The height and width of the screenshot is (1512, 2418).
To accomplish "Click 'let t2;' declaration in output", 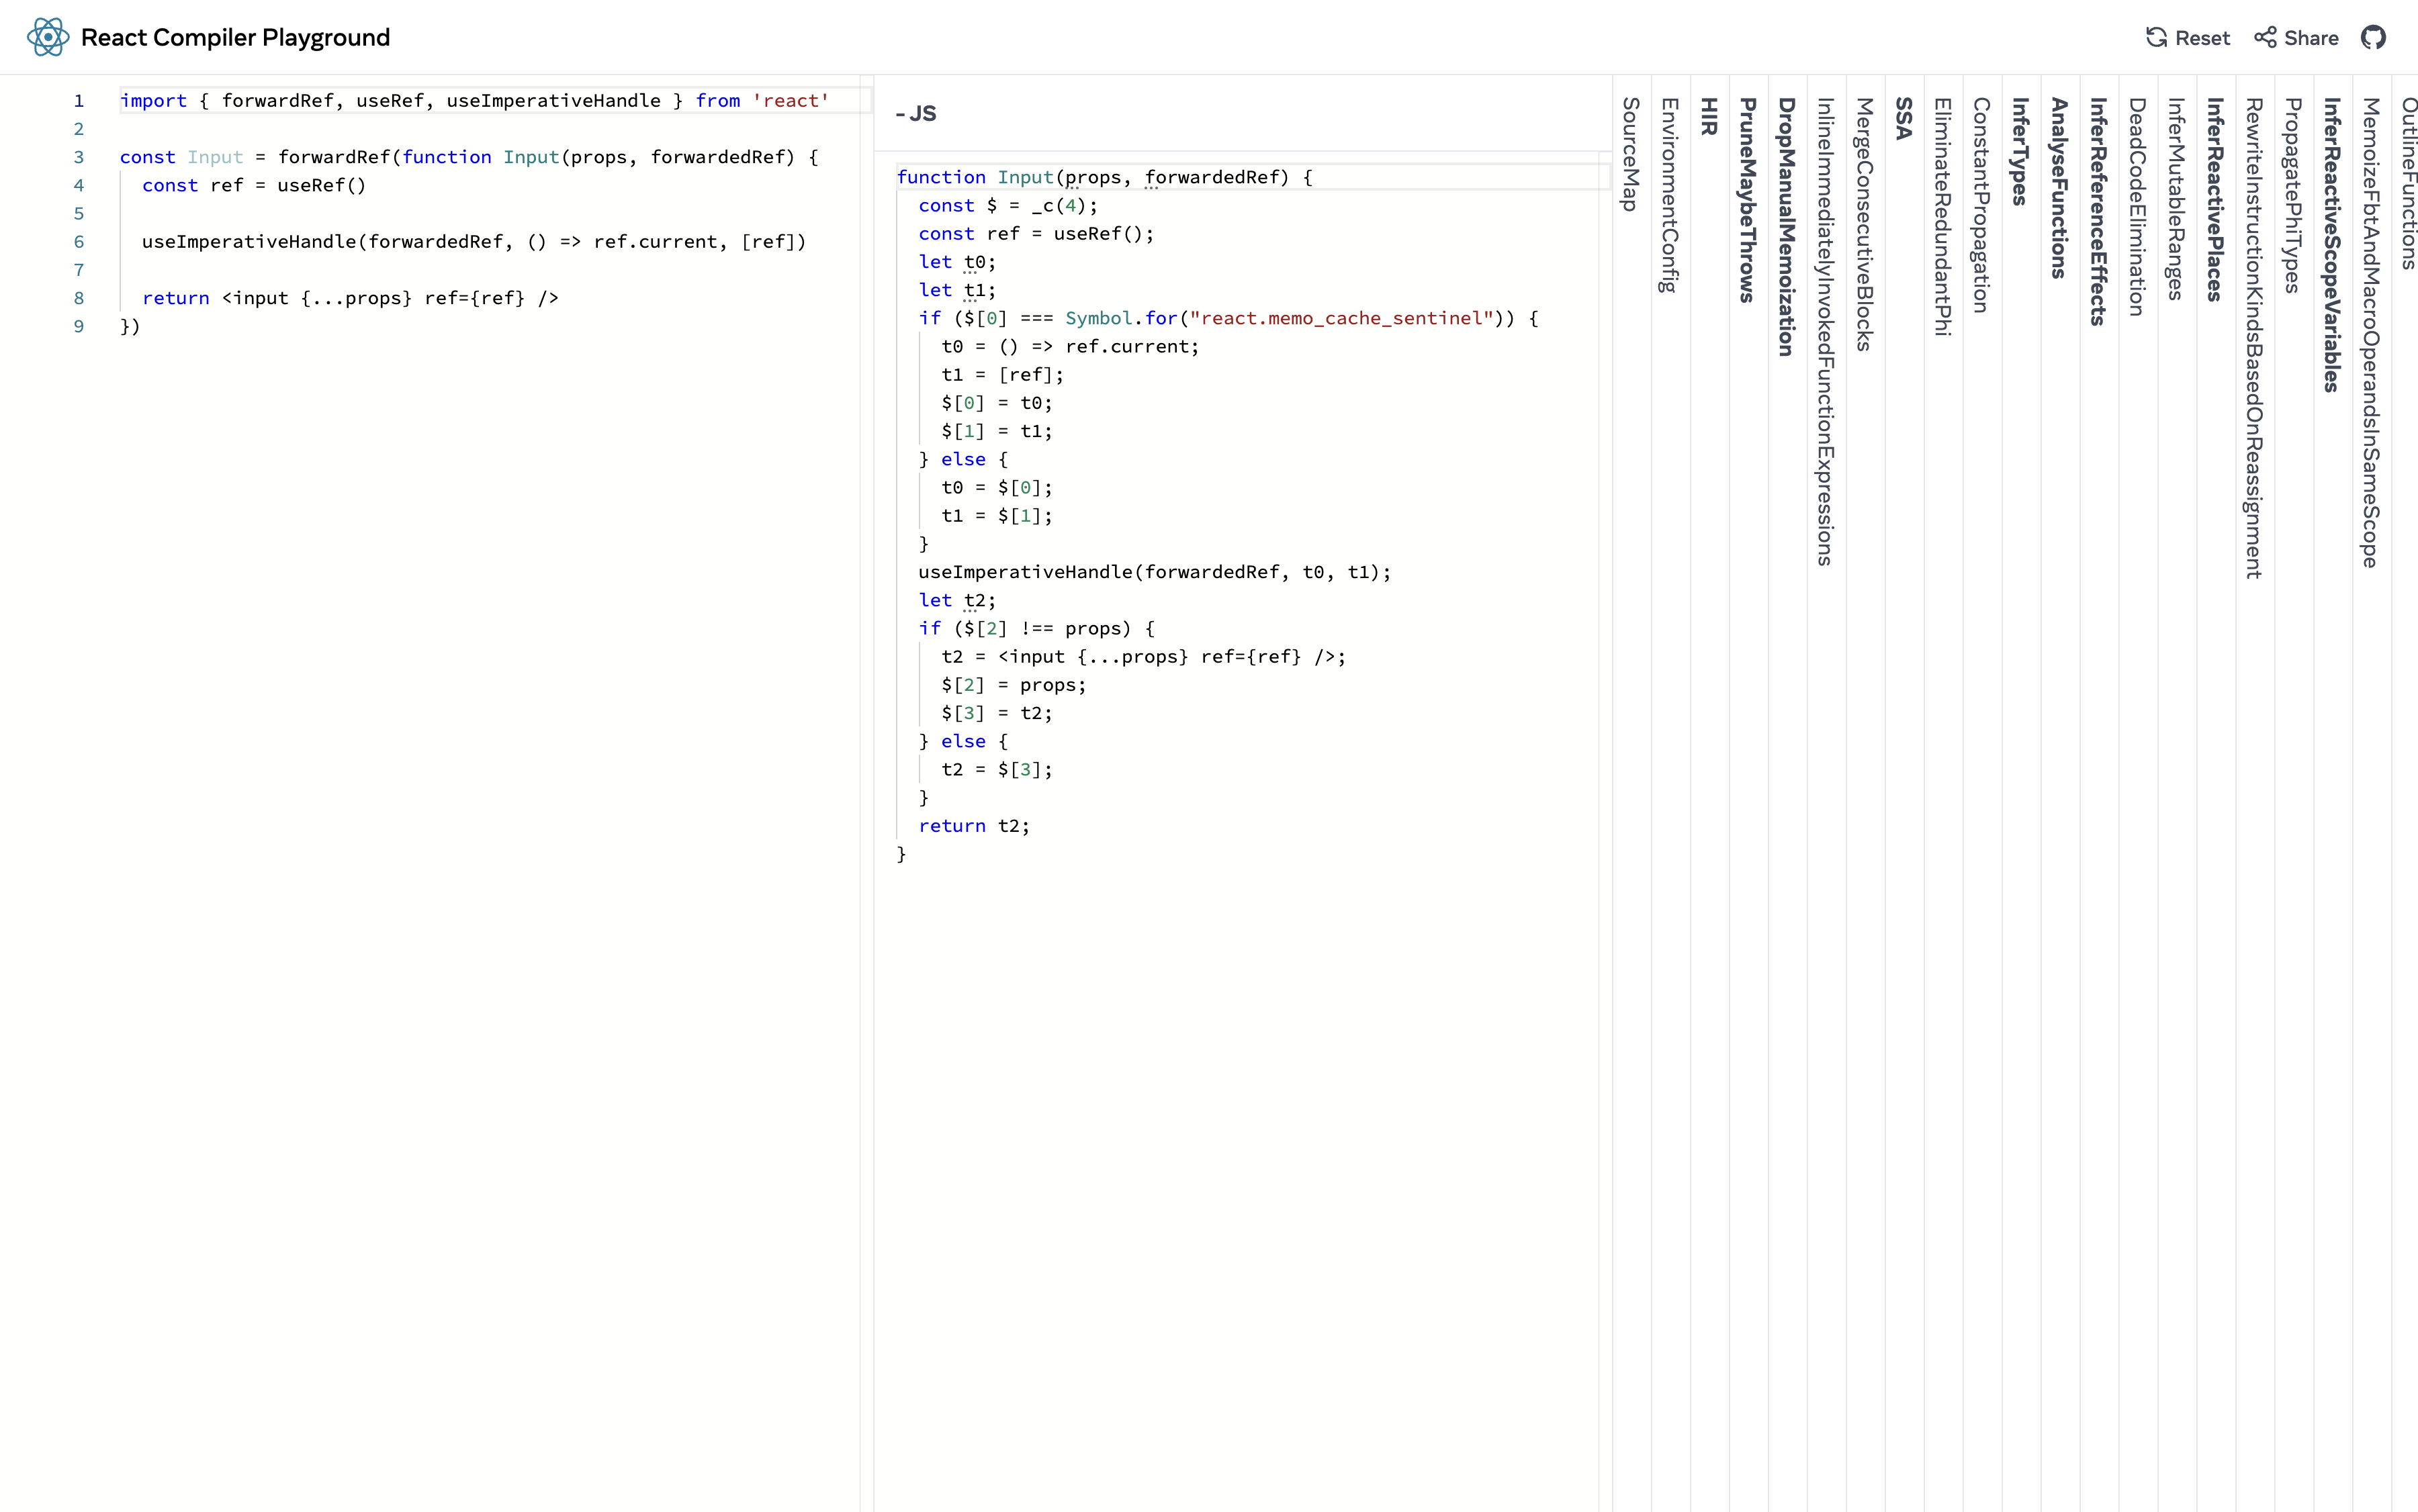I will [957, 601].
